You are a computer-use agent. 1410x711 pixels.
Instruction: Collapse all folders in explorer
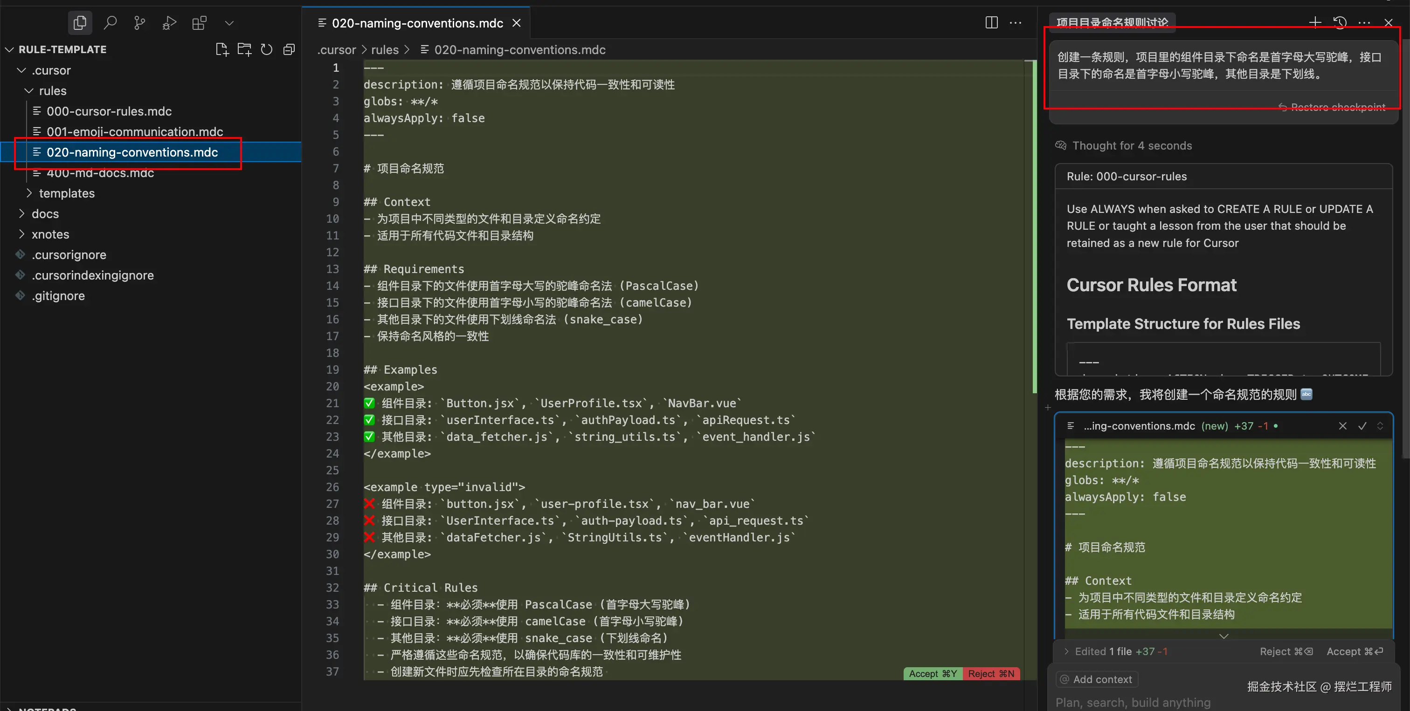coord(289,49)
